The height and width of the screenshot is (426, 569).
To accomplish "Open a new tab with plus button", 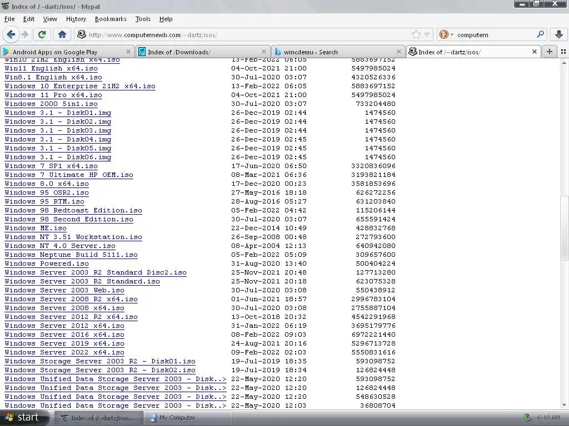I will coord(550,52).
